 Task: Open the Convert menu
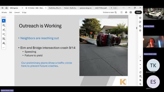coord(17,13)
